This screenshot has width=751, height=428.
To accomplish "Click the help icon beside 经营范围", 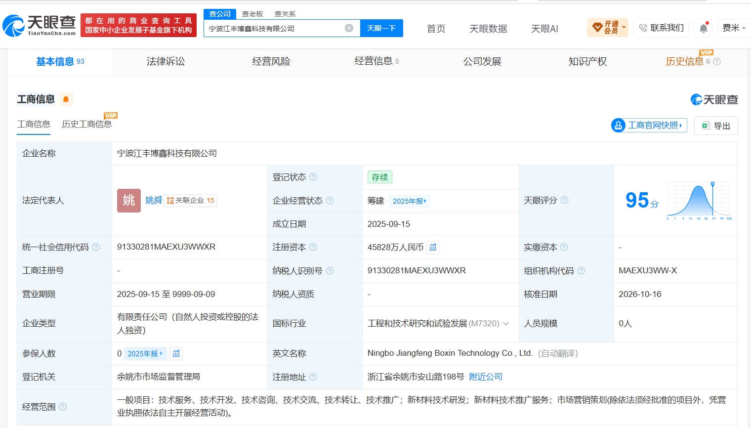I will [x=63, y=407].
